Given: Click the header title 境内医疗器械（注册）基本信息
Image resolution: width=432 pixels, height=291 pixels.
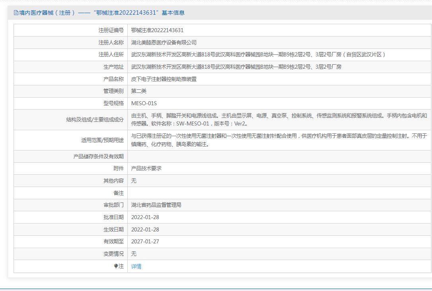Looking at the screenshot, I should coord(102,13).
